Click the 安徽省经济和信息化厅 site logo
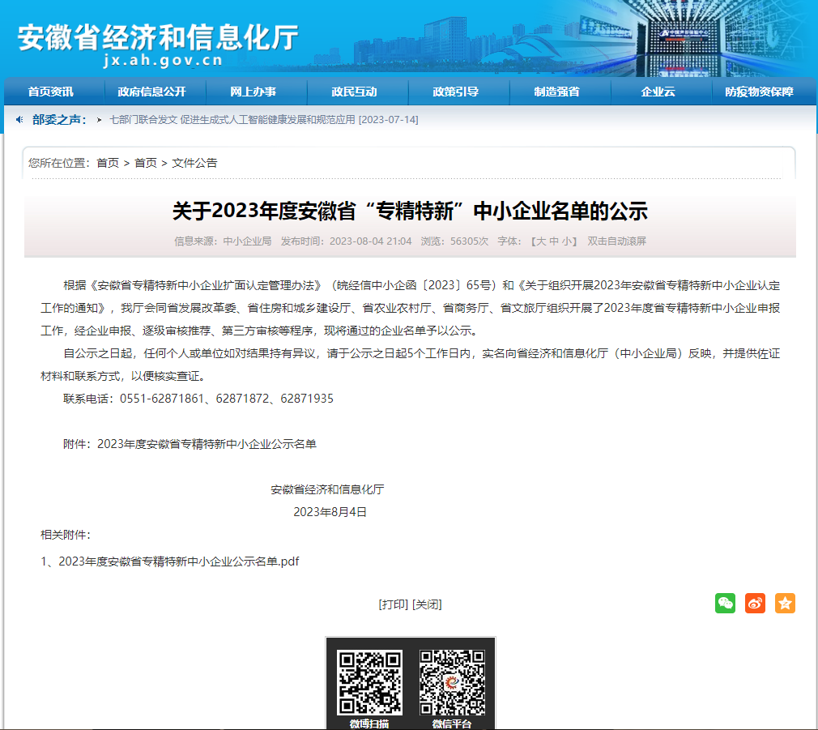 point(158,41)
